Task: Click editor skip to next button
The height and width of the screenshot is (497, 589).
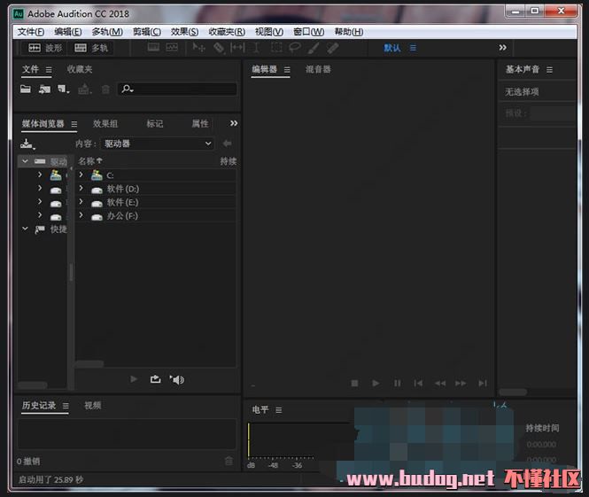Action: click(x=483, y=384)
